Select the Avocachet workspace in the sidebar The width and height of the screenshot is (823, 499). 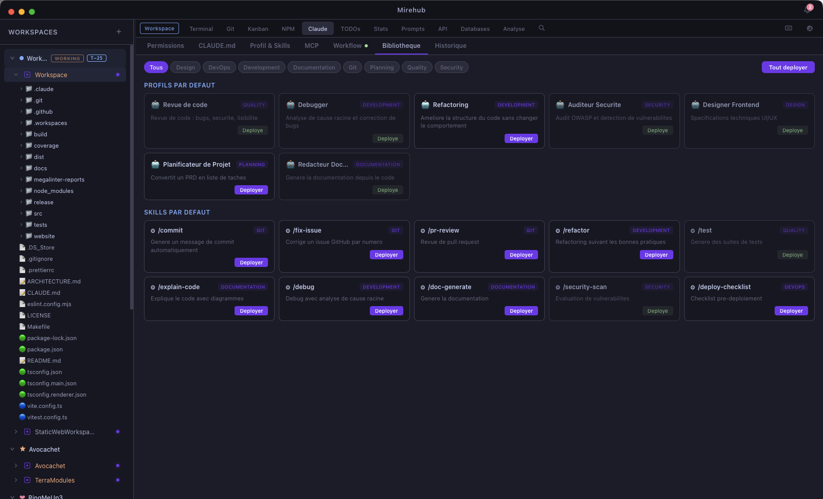click(50, 466)
